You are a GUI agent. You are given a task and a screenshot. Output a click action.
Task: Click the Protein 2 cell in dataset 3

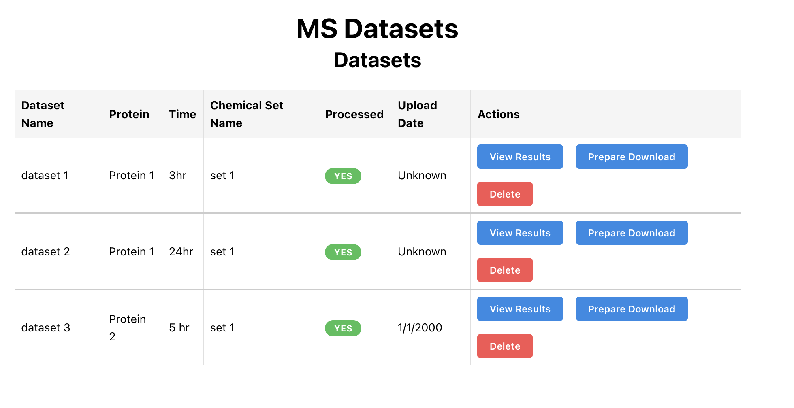[x=128, y=327]
